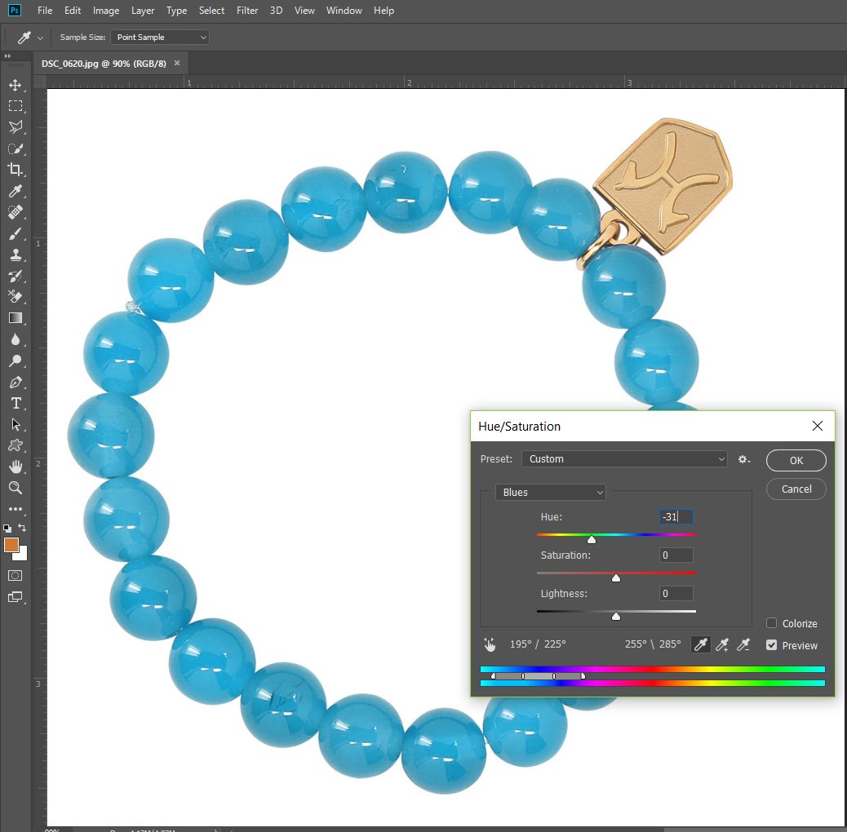Open the 3D menu

pos(276,11)
